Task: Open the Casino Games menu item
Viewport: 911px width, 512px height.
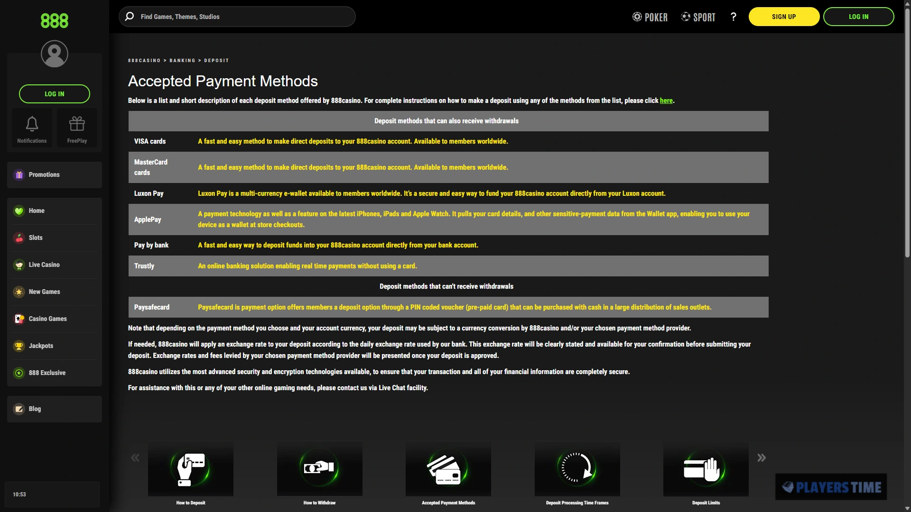Action: [55, 319]
